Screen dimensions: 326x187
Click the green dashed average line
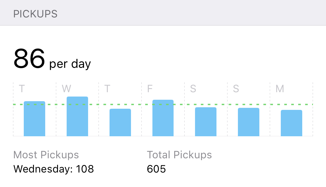[x=163, y=104]
